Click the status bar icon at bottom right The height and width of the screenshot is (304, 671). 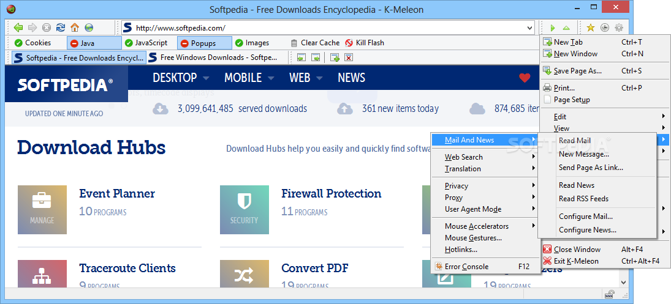click(610, 294)
